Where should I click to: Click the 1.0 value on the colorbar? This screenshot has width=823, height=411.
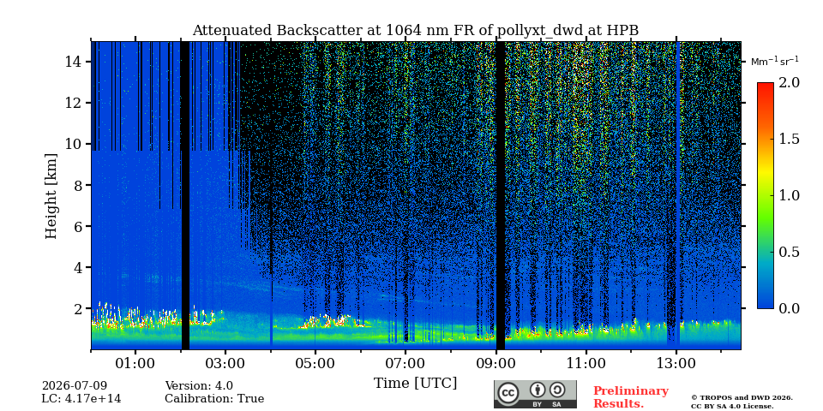coord(790,195)
